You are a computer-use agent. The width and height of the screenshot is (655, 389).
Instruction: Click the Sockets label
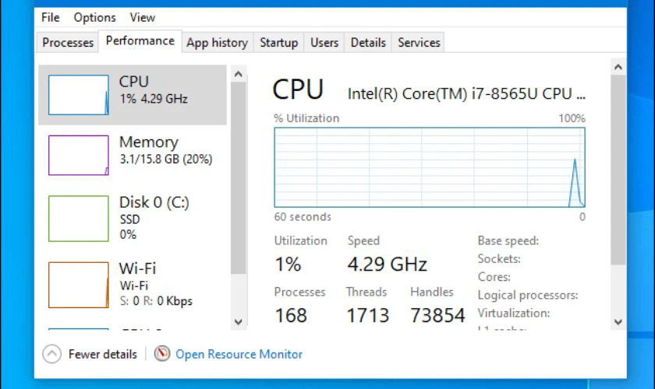click(x=499, y=258)
